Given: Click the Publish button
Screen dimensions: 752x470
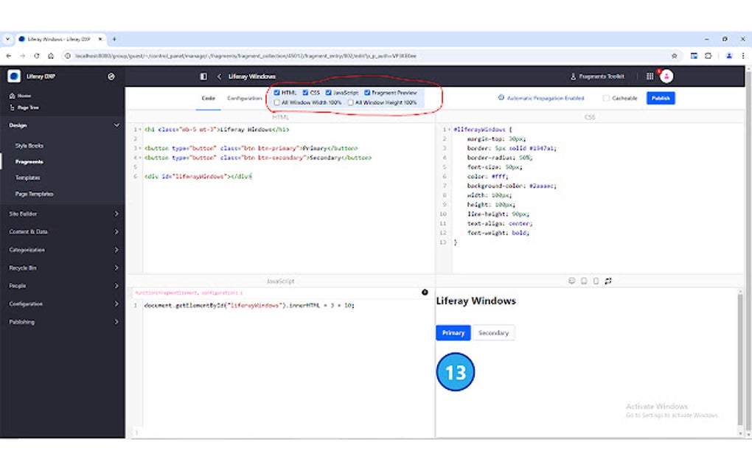Looking at the screenshot, I should pos(660,98).
